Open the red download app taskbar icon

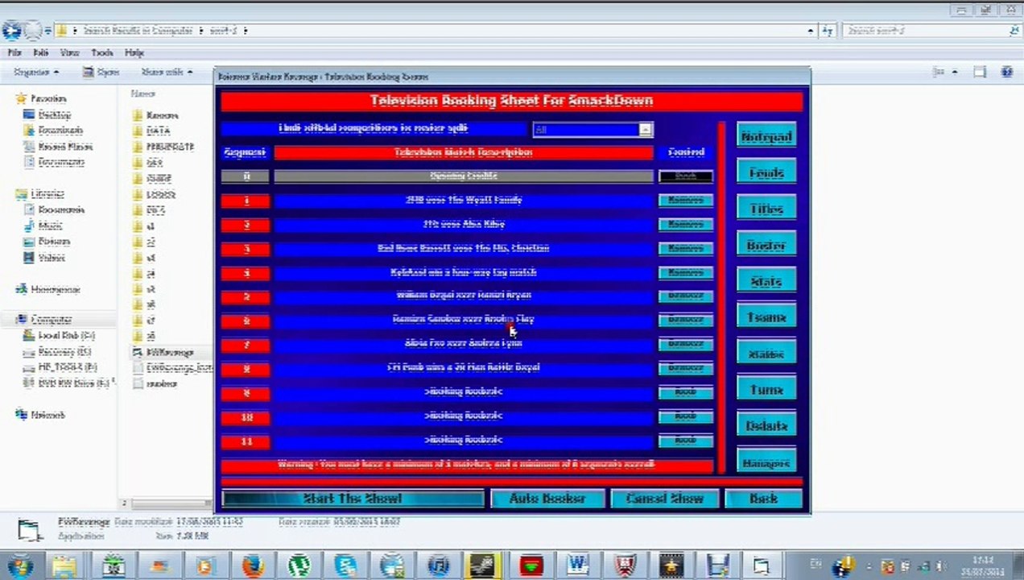pyautogui.click(x=531, y=565)
